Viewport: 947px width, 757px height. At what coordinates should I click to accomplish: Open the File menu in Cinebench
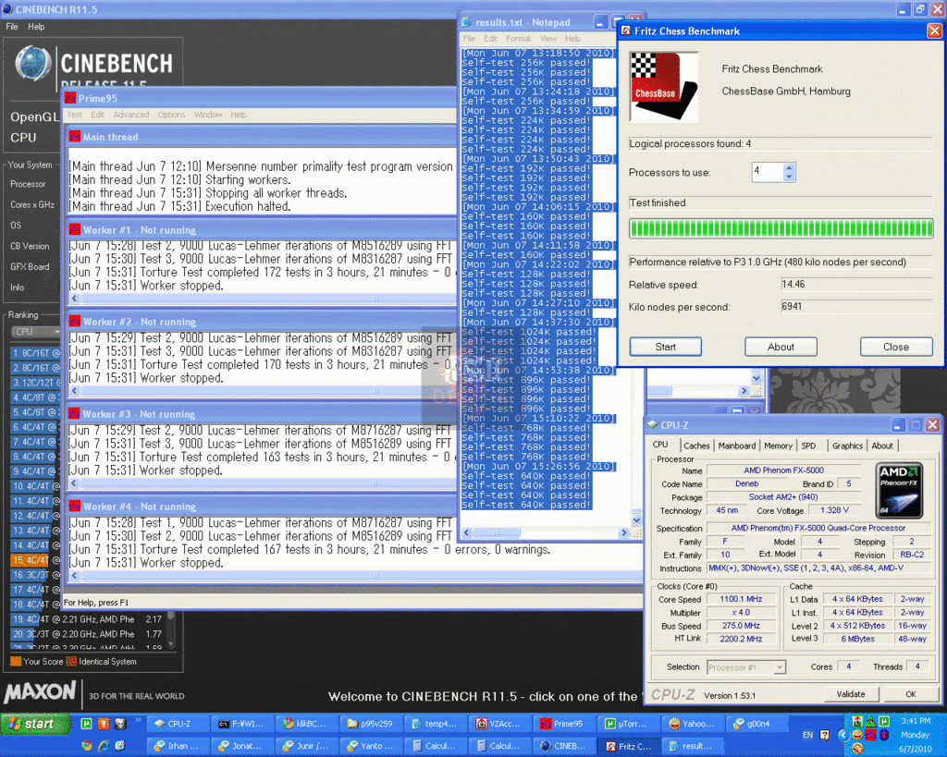pos(12,27)
